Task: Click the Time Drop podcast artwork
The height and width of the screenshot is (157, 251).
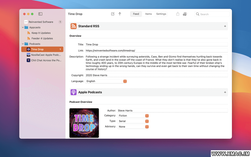Action: [84, 123]
